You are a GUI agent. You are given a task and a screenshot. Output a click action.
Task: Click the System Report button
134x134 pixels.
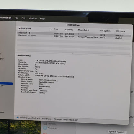[117, 132]
